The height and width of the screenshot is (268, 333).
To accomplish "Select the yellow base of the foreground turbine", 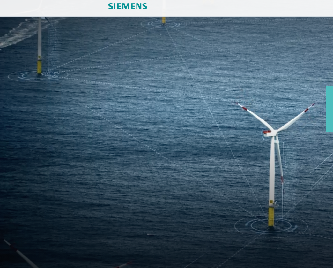I will [271, 217].
